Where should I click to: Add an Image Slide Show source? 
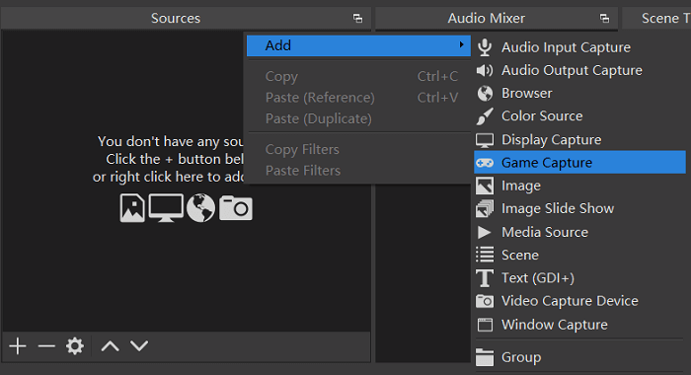pos(579,208)
